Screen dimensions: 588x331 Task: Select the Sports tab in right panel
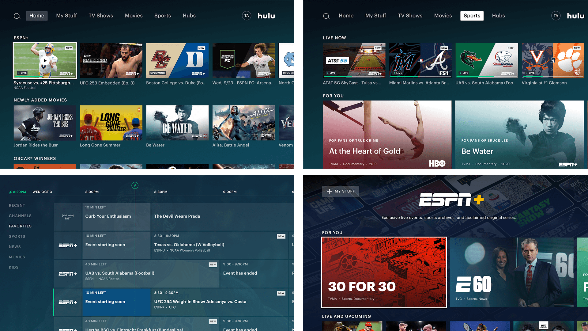click(x=471, y=15)
